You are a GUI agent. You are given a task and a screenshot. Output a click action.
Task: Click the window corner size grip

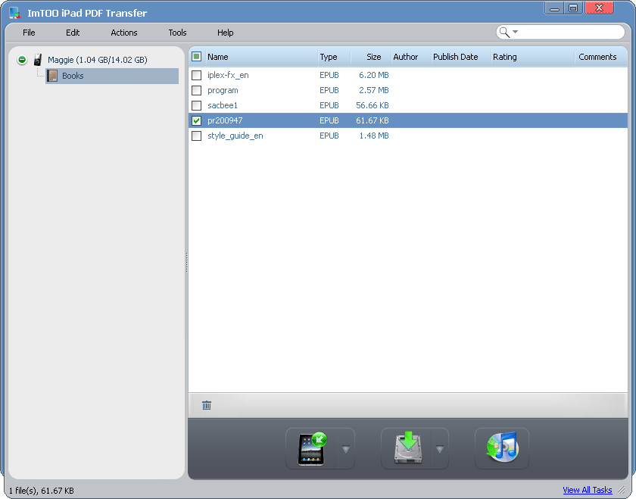pyautogui.click(x=622, y=490)
